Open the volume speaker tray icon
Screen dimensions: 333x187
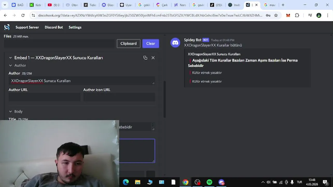(x=268, y=182)
